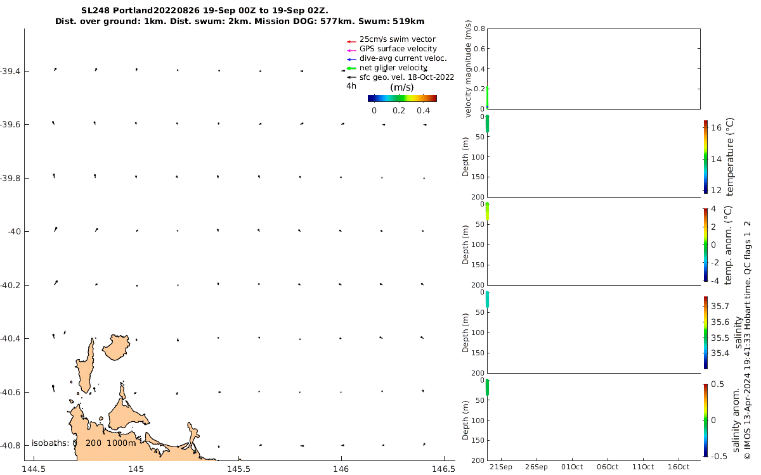Viewport: 761px width, 475px height.
Task: Click the temp. anom. vertical colorbar
Action: (x=706, y=244)
